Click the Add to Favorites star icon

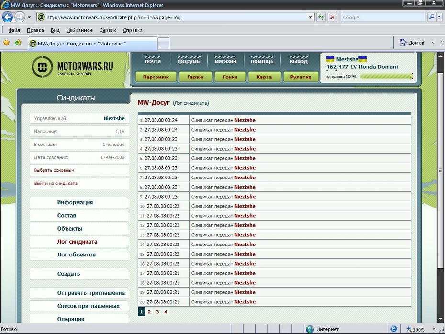coord(18,43)
